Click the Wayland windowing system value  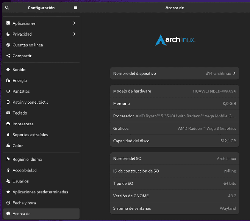pos(228,208)
